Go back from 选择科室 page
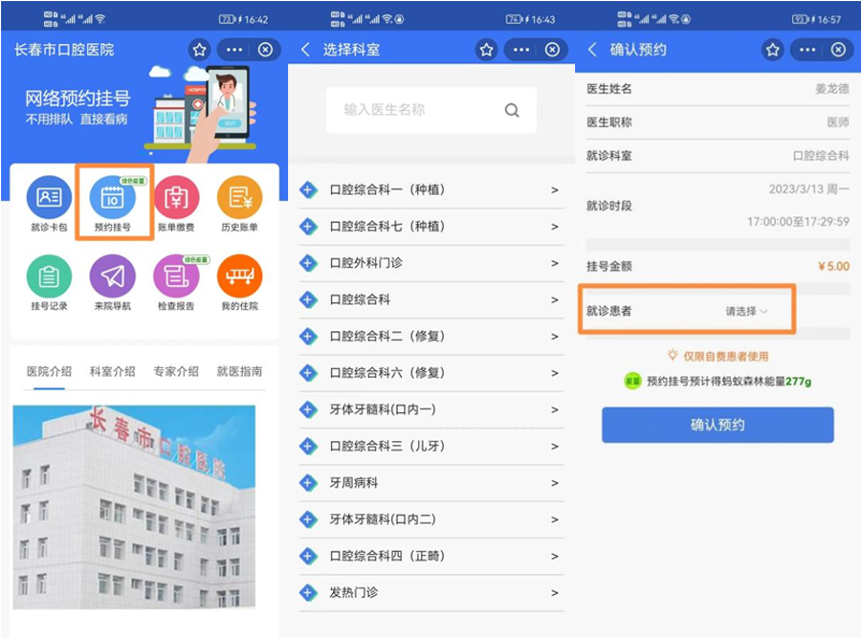This screenshot has width=861, height=639. pos(305,50)
